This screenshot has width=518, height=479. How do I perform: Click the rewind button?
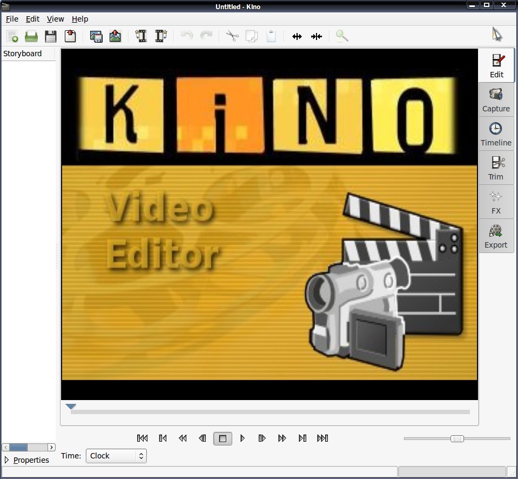tap(183, 438)
